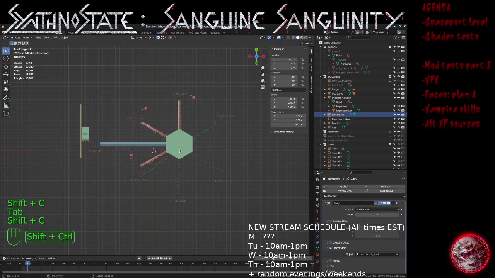Click the viewport zoom magnifier icon
The height and width of the screenshot is (278, 495).
click(263, 68)
